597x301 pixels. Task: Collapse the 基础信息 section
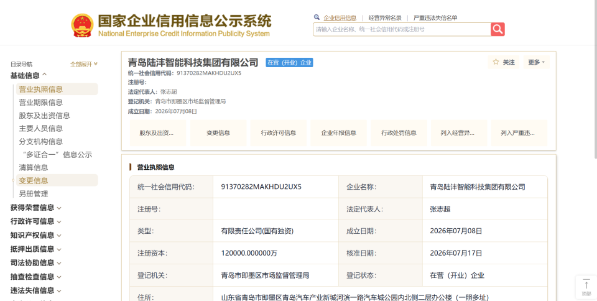click(29, 75)
